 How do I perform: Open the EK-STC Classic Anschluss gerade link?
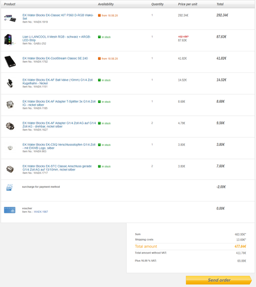57,168
